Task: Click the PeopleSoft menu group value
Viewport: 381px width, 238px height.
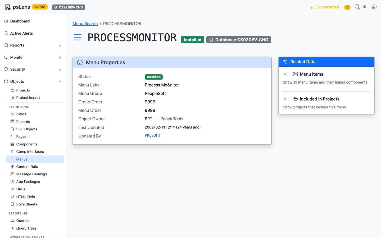Action: pos(155,93)
